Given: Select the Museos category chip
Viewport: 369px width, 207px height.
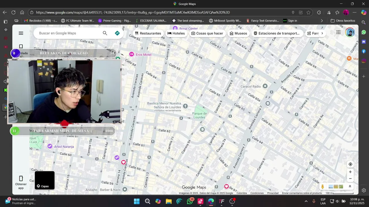Looking at the screenshot, I should [238, 33].
